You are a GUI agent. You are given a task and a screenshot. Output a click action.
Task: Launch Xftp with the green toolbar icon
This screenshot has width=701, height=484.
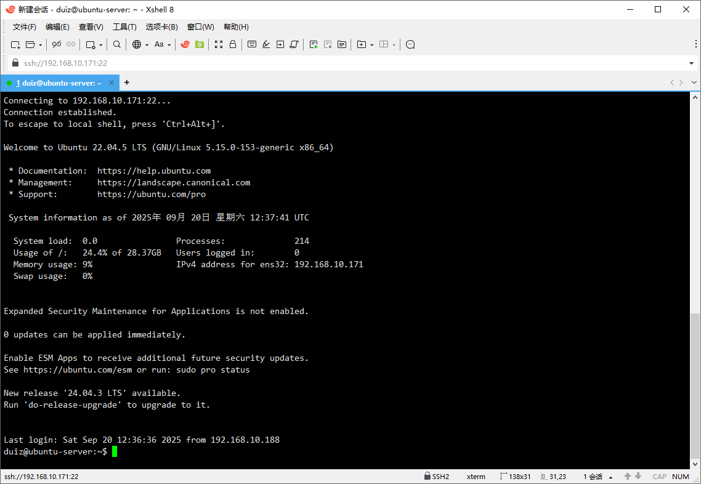[x=199, y=44]
